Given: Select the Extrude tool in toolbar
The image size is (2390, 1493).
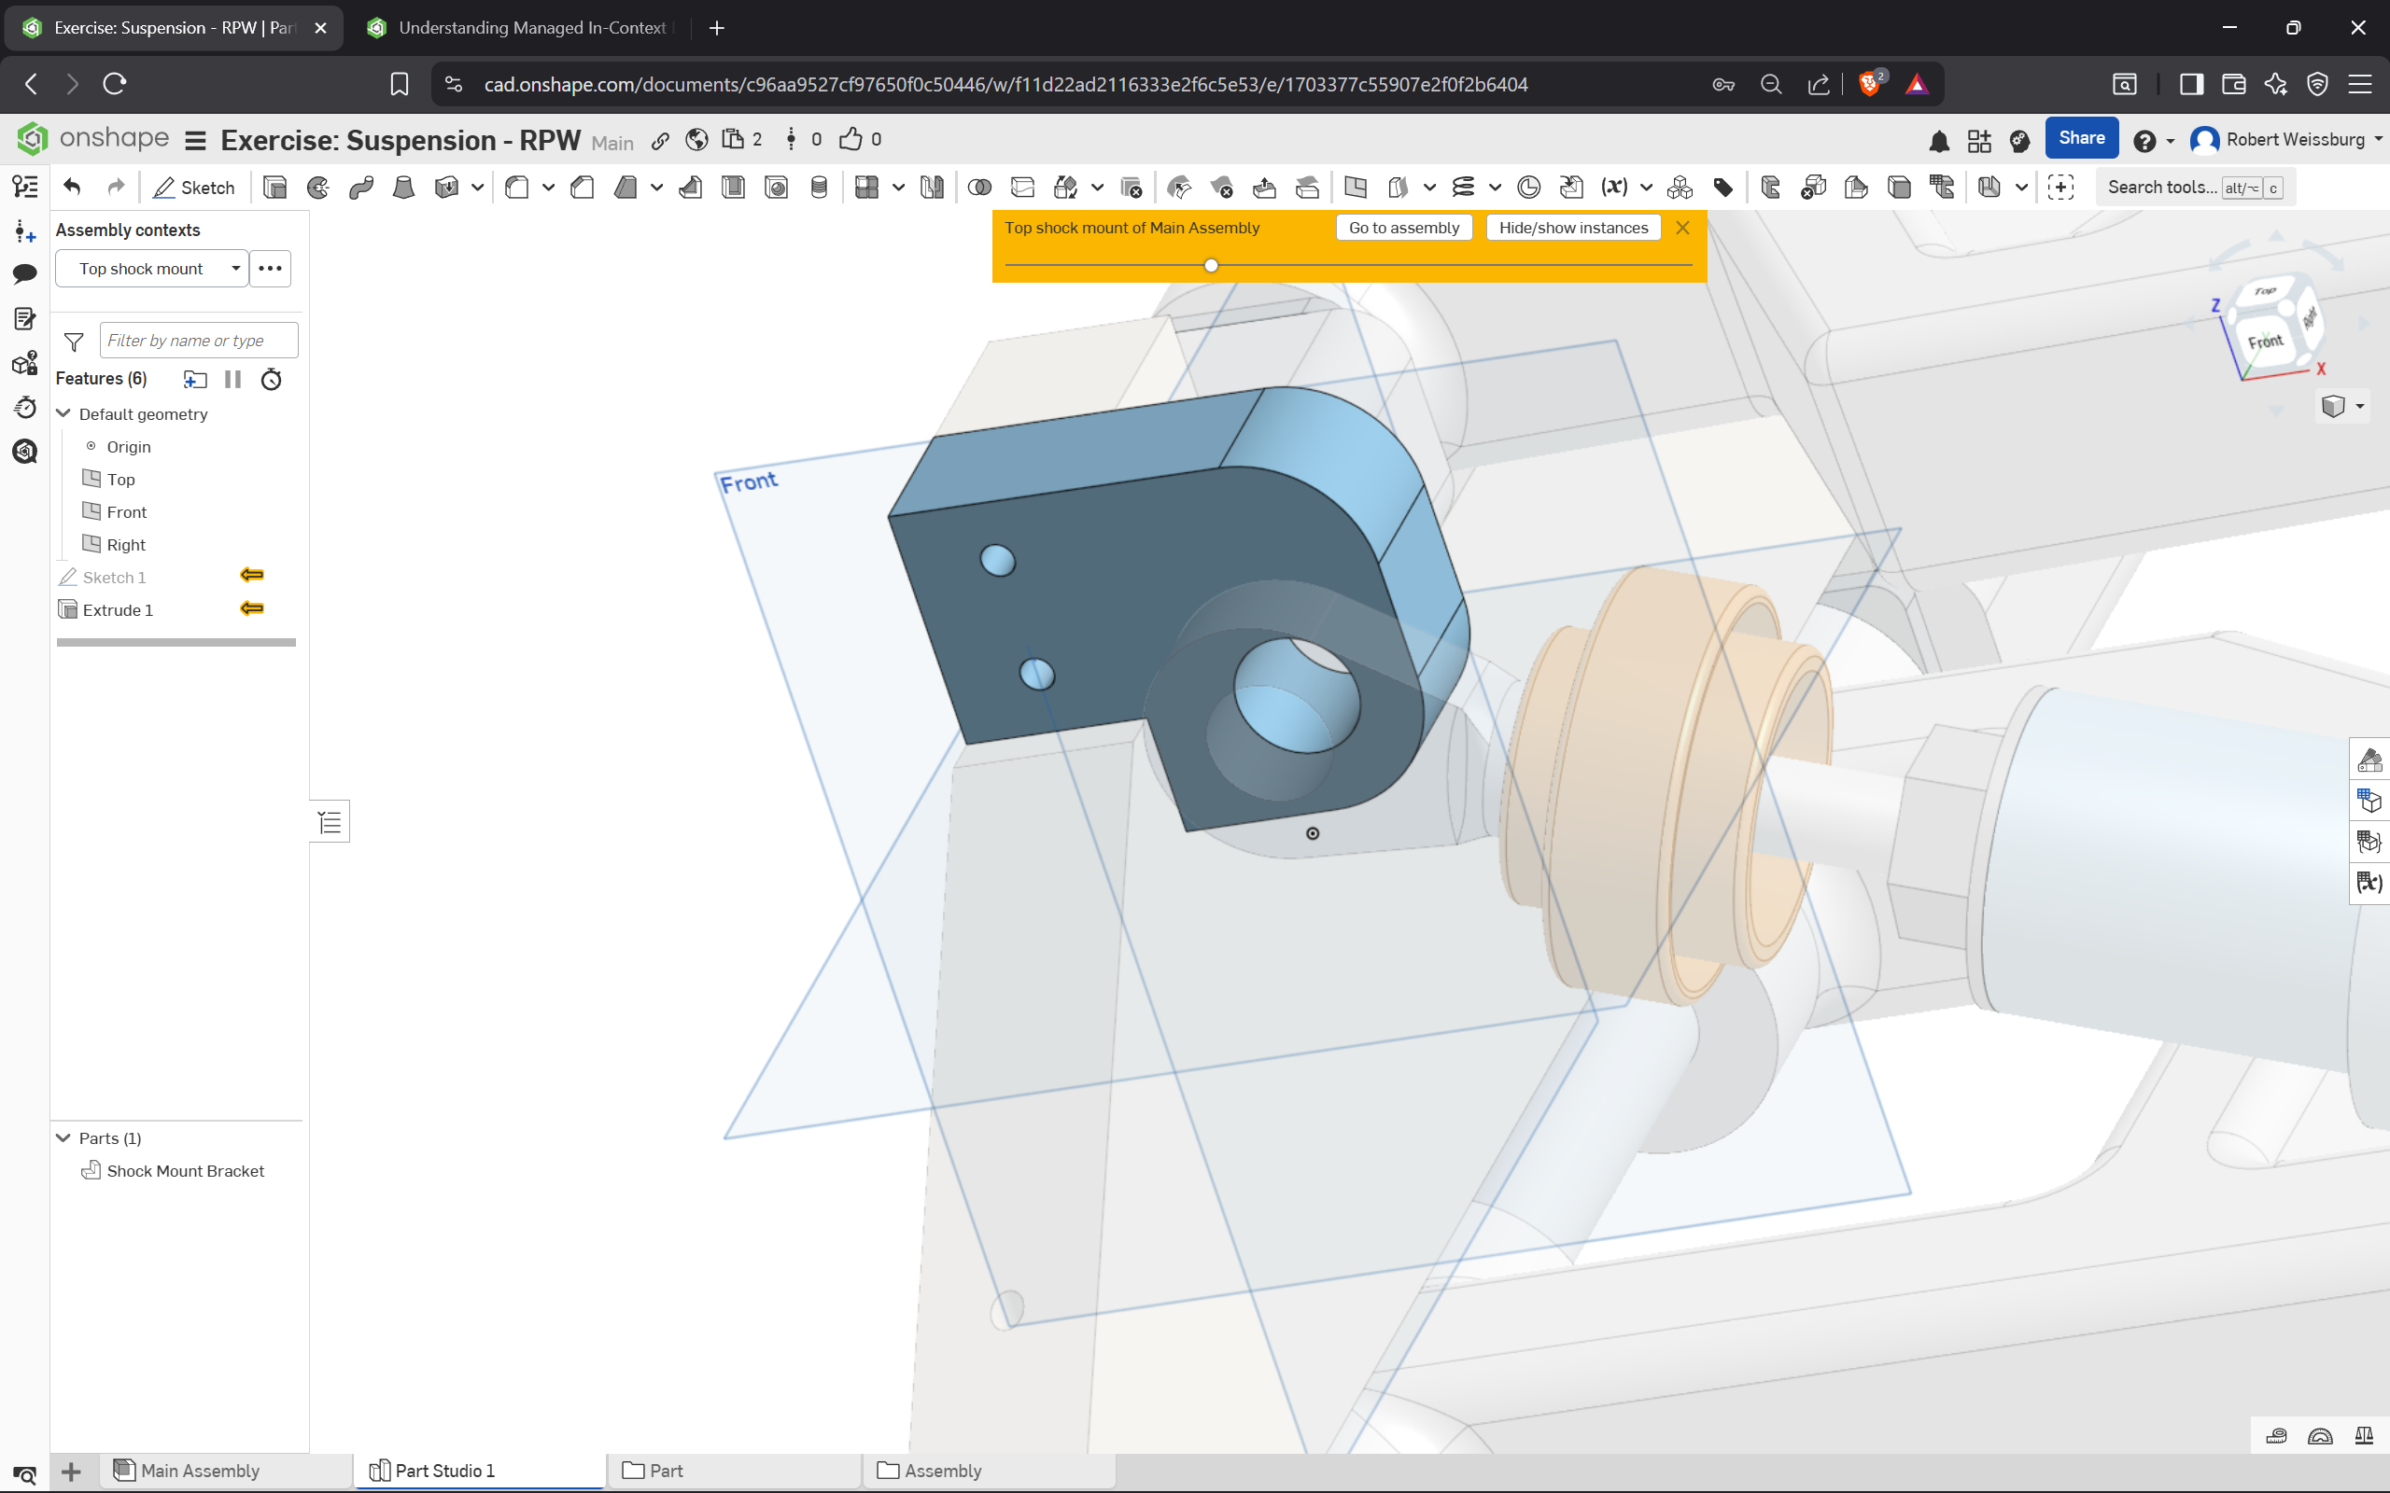Looking at the screenshot, I should (x=274, y=188).
